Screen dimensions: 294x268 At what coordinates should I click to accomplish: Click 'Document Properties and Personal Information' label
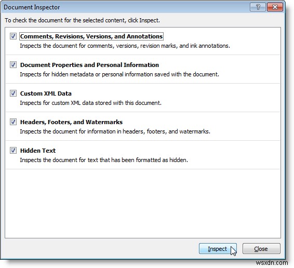[89, 65]
